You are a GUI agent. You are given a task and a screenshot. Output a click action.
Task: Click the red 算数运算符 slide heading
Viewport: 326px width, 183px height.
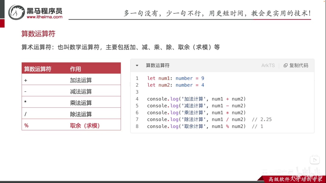(x=38, y=34)
